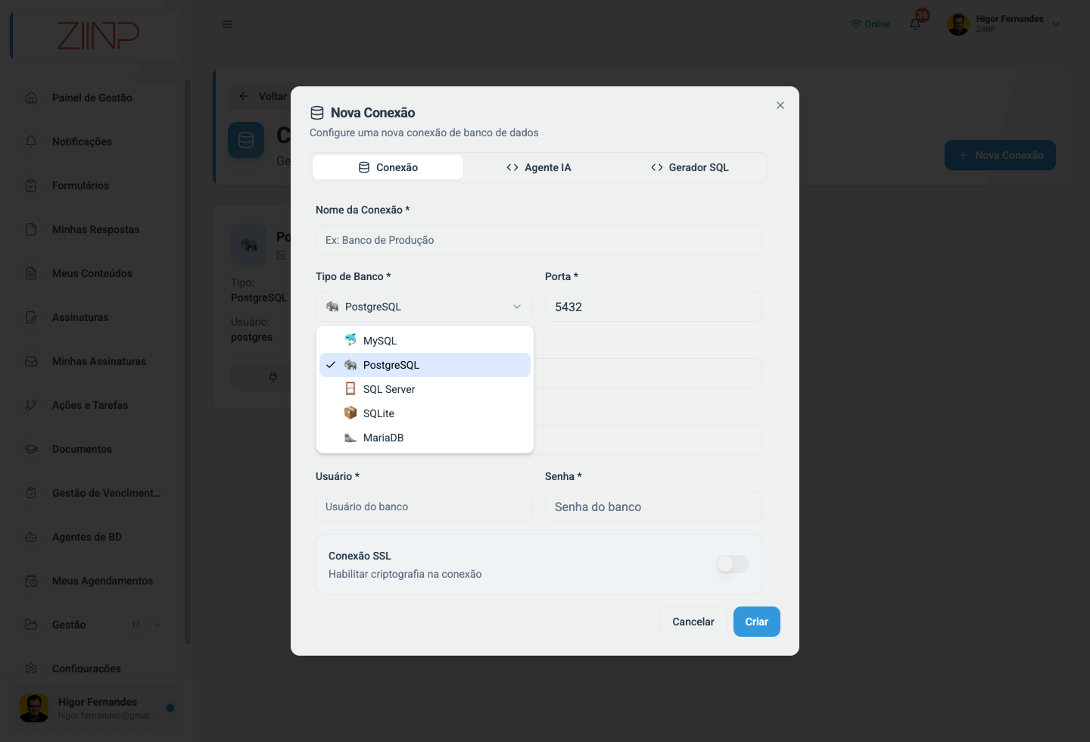Select MariaDB database type
The height and width of the screenshot is (742, 1090).
(x=425, y=438)
